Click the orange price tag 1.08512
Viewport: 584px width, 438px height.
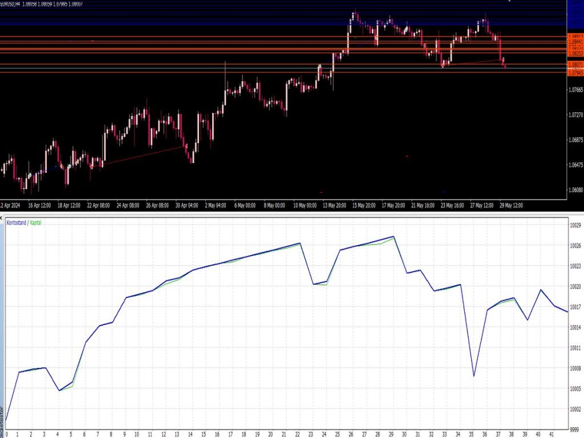coord(575,35)
